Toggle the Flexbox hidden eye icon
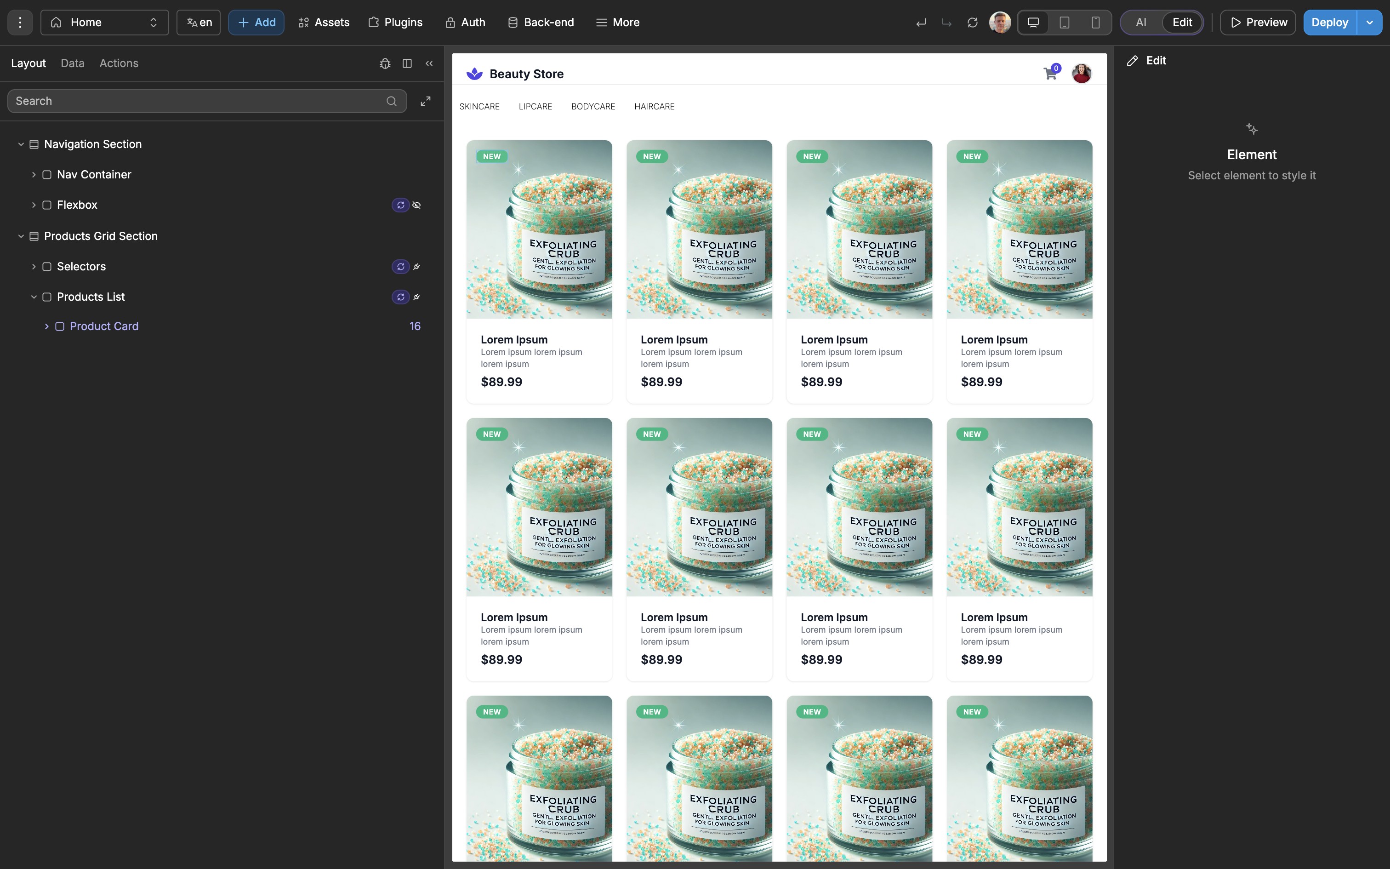 tap(417, 205)
